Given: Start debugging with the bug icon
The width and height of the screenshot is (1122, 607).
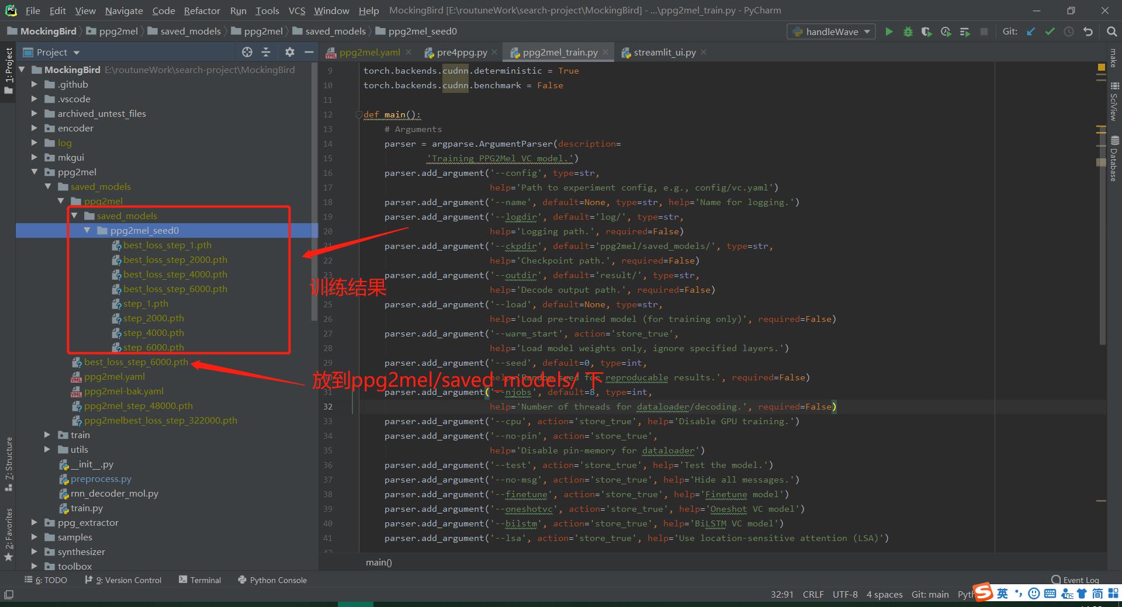Looking at the screenshot, I should [908, 32].
